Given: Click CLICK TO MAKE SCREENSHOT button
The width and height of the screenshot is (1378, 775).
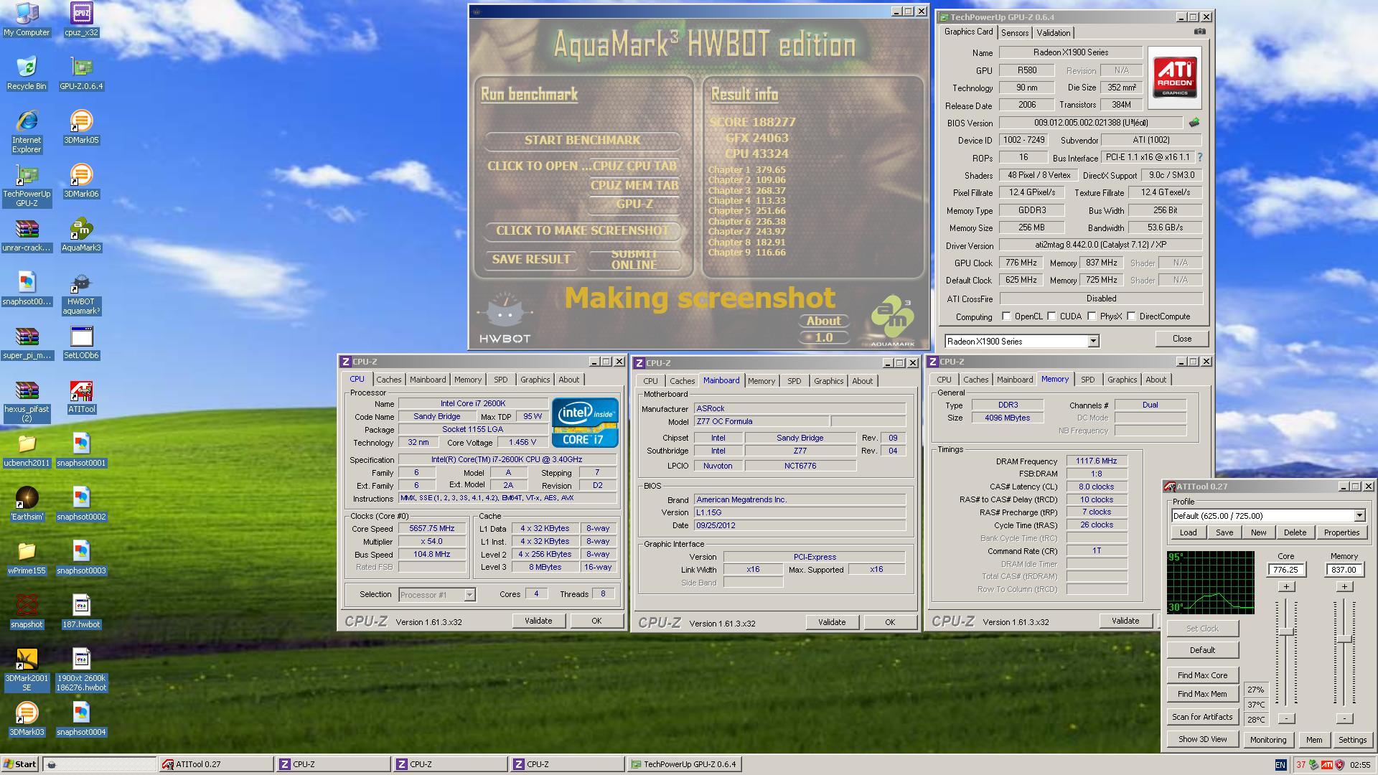Looking at the screenshot, I should point(582,230).
